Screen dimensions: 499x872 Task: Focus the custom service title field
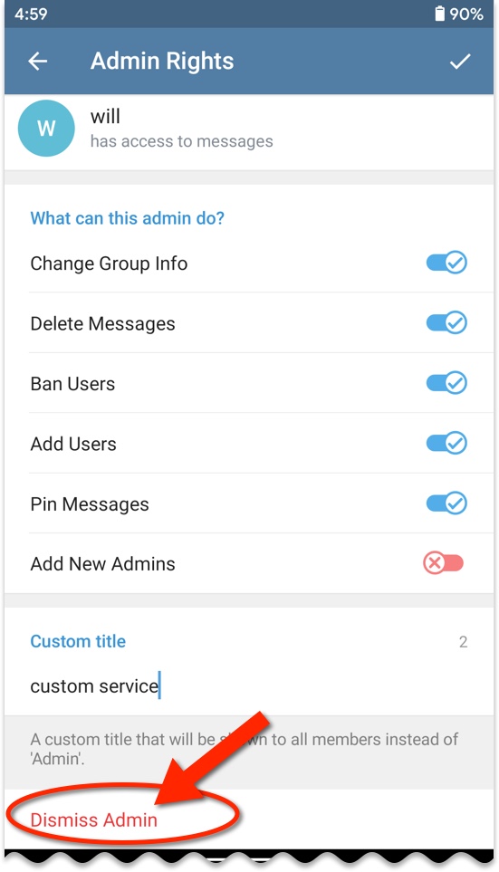point(249,686)
